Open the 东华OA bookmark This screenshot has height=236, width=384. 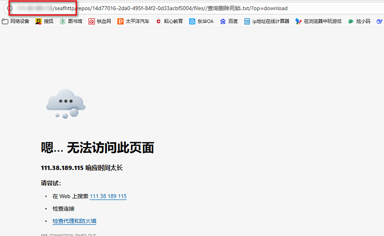(201, 22)
